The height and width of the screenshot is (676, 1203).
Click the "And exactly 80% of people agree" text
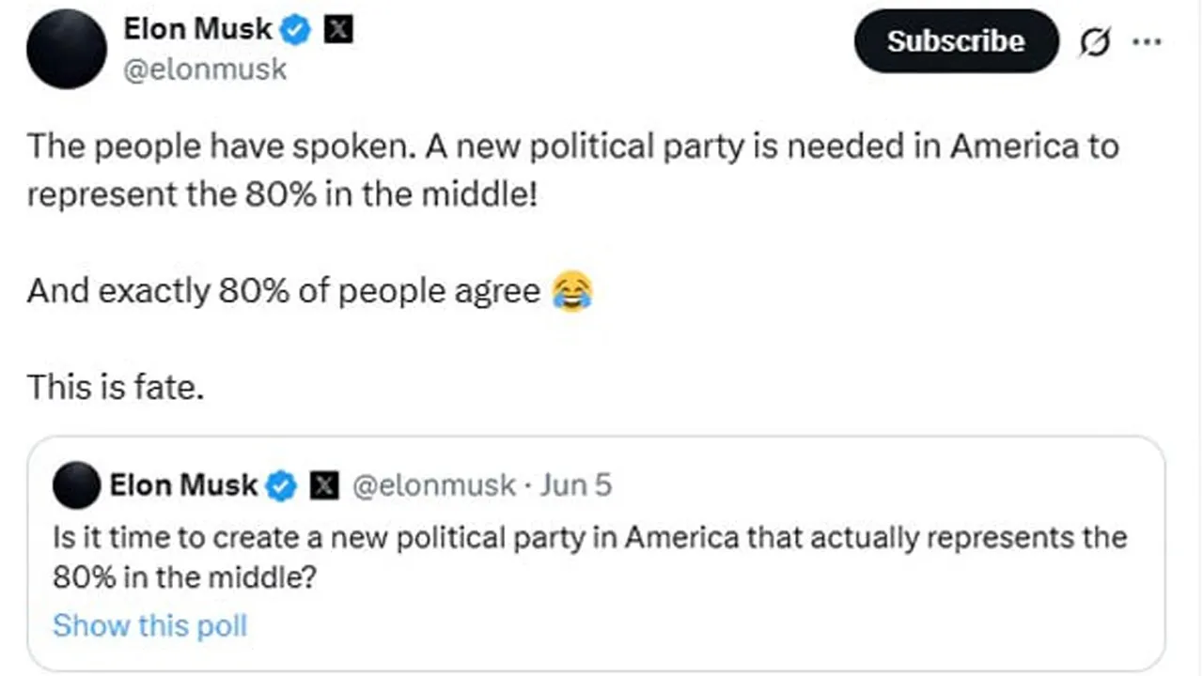coord(283,292)
